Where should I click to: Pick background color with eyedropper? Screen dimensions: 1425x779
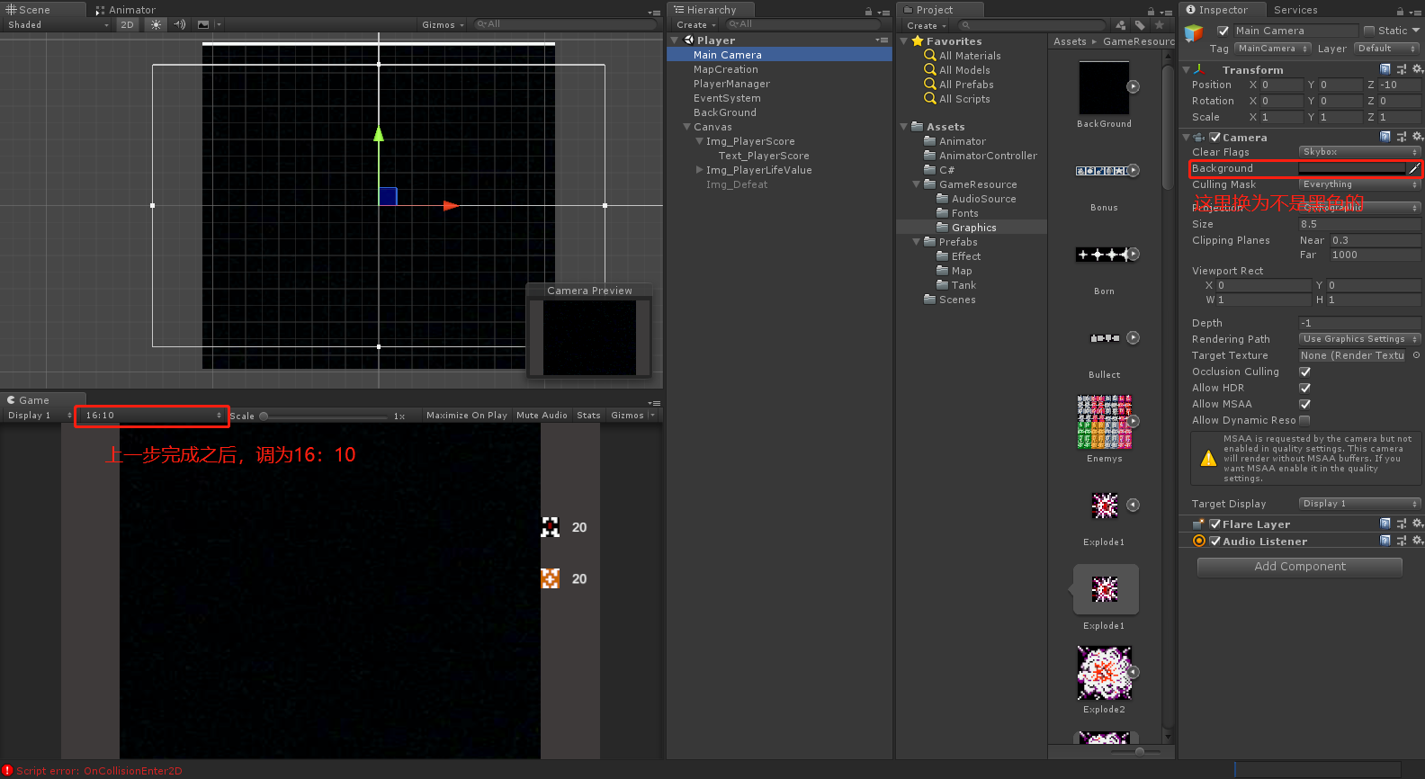point(1414,168)
